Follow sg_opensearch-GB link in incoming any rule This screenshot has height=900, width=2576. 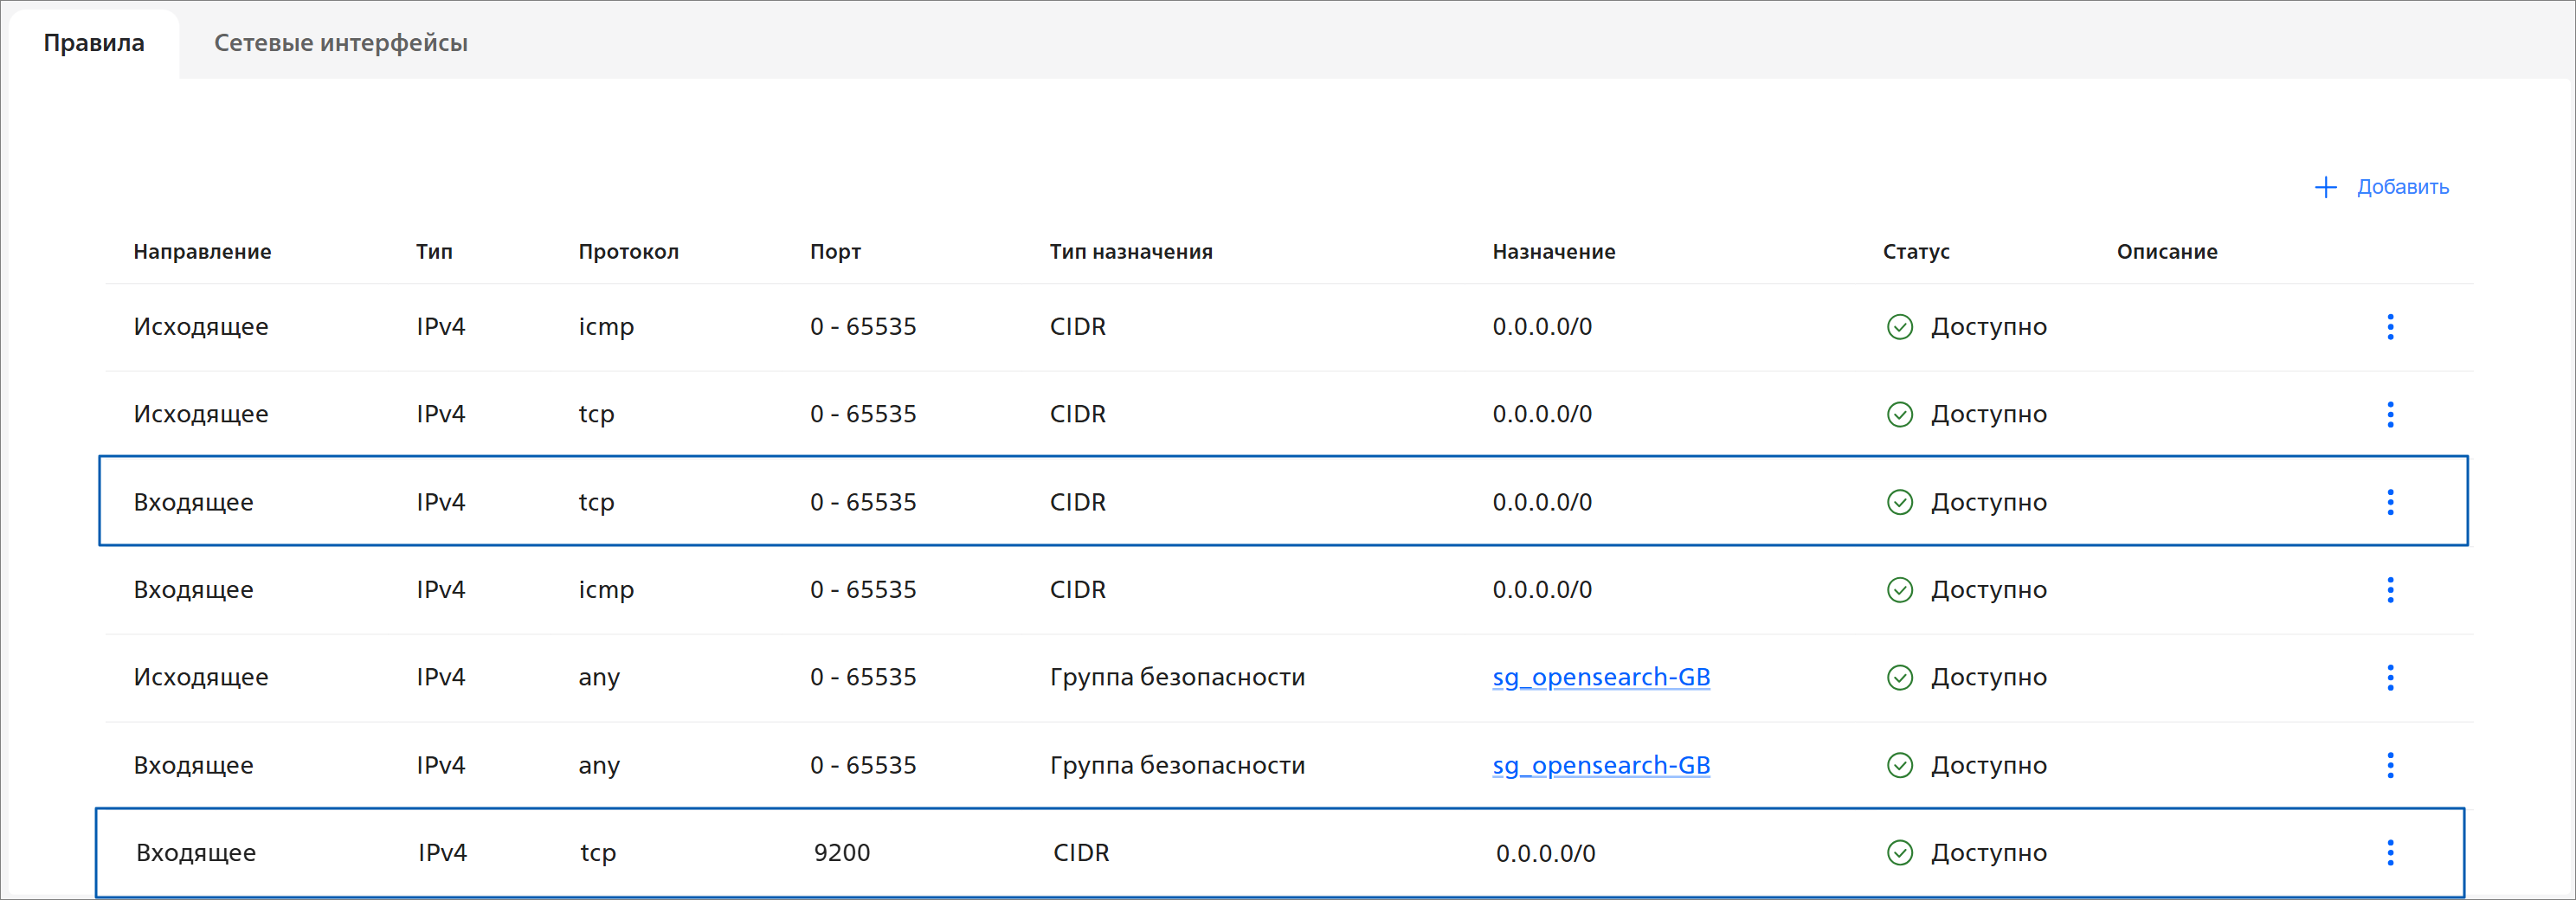click(1600, 765)
